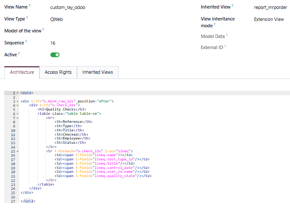The width and height of the screenshot is (290, 209).
Task: Click the custom_ray_odoo view name field
Action: coord(68,7)
